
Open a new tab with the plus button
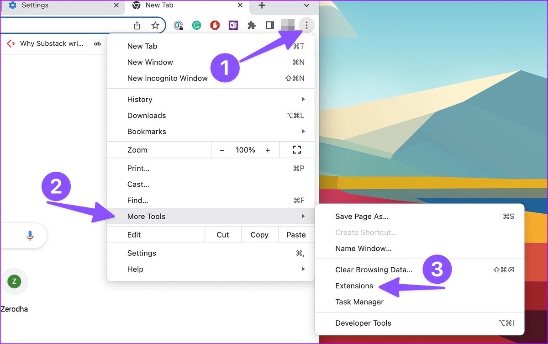tap(262, 5)
